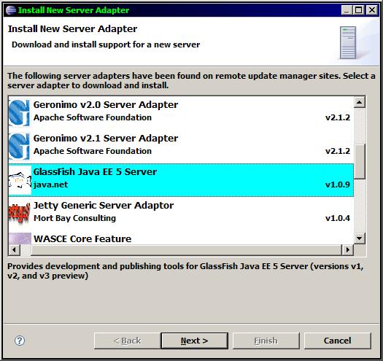This screenshot has height=361, width=383.
Task: Click the list's scroll down arrow
Action: (360, 238)
